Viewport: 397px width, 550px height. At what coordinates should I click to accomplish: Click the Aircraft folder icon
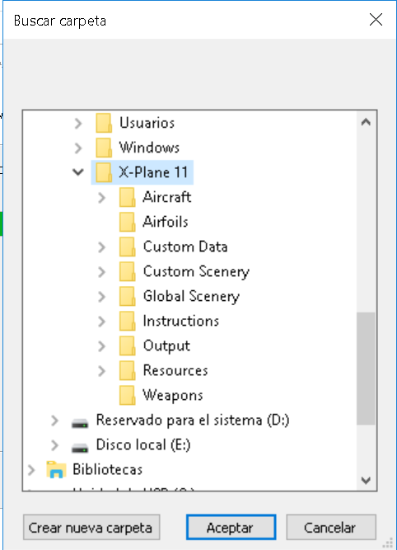coord(127,197)
